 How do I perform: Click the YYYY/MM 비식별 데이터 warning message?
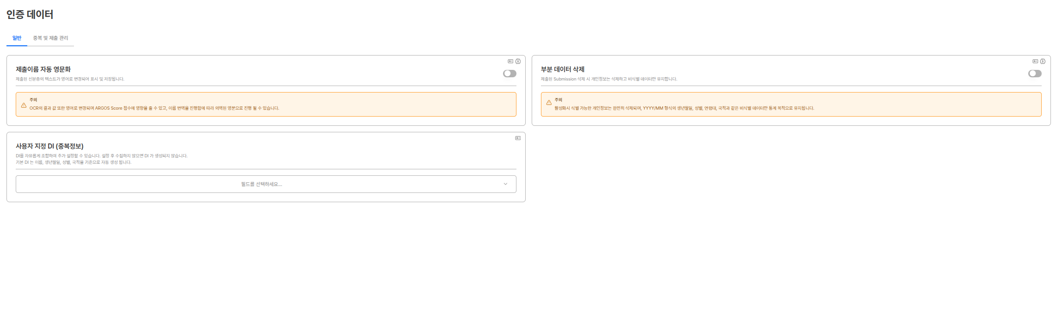click(x=684, y=108)
